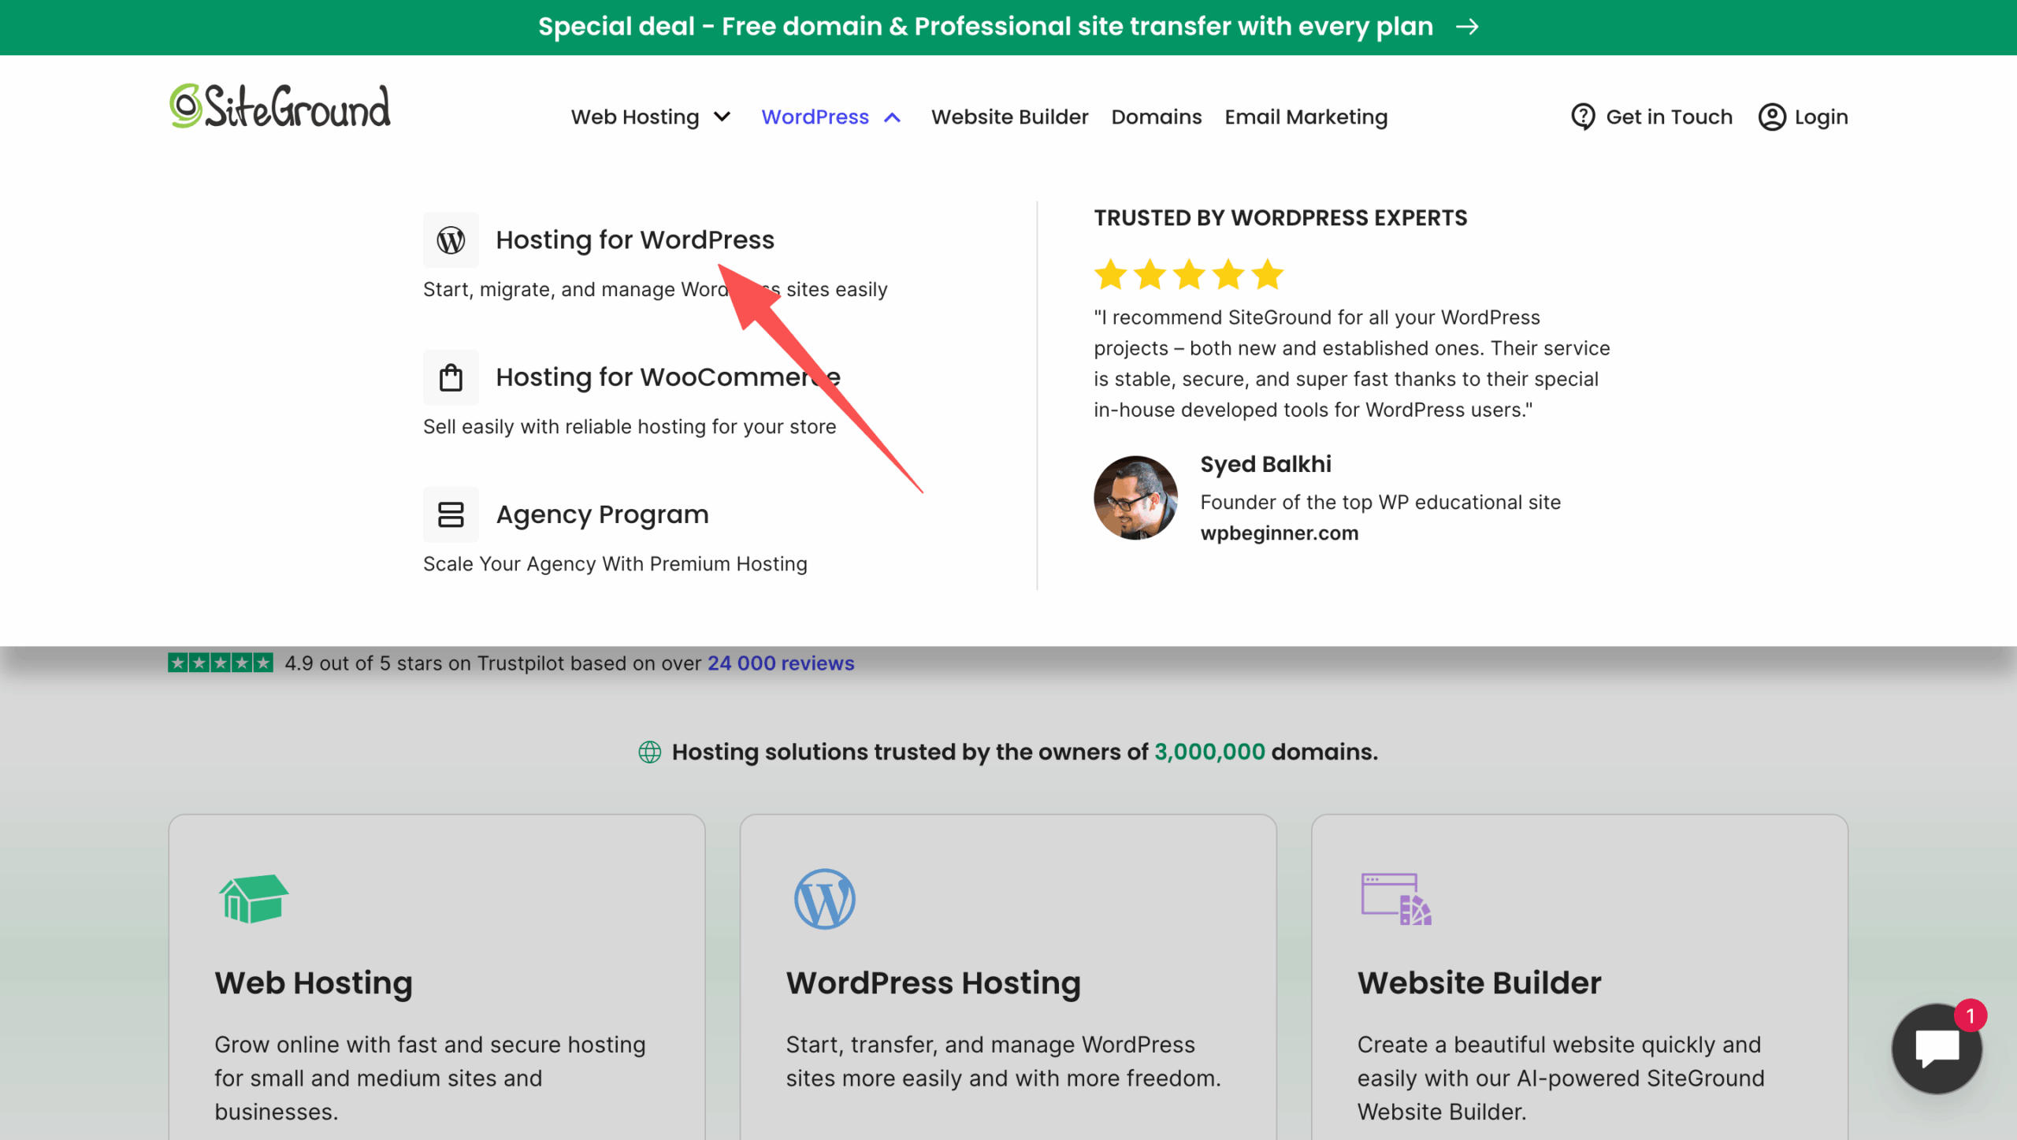
Task: Click the Website Builder card icon
Action: 1395,899
